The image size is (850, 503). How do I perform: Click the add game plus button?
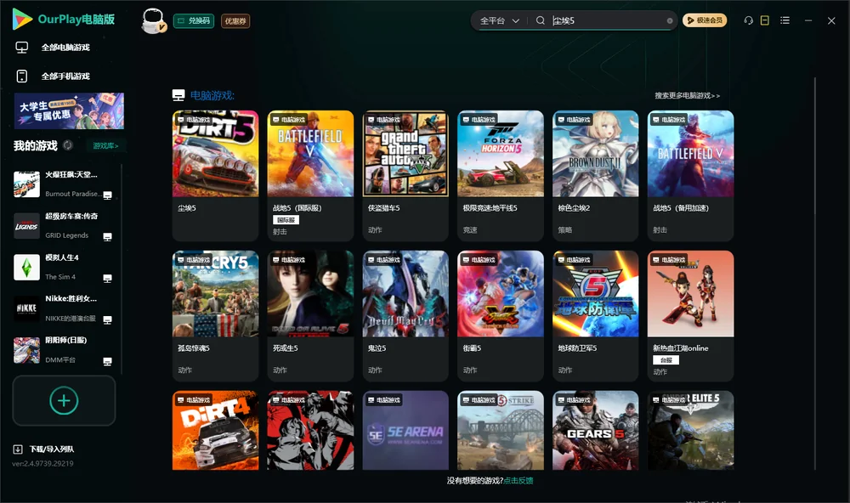point(64,400)
